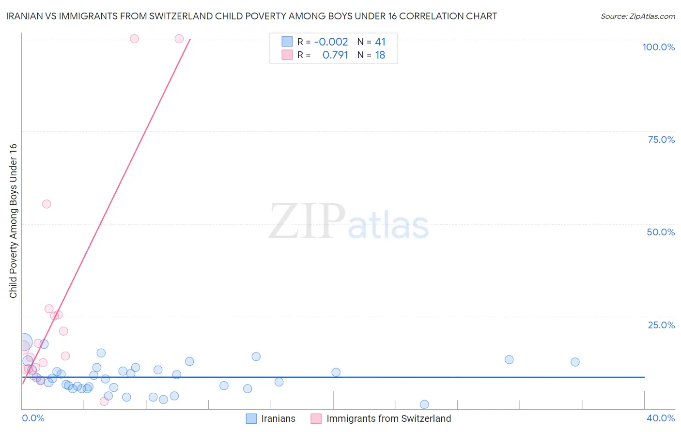Click the pink data point near 55%

(46, 204)
